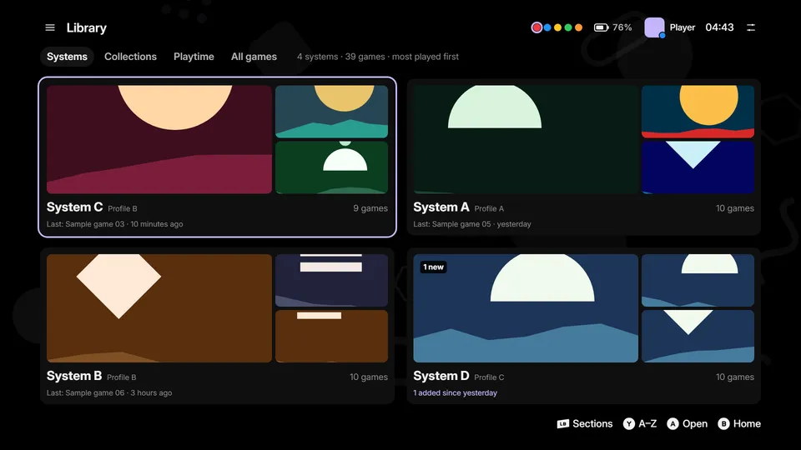
Task: Click the blue status dot
Action: pyautogui.click(x=547, y=27)
